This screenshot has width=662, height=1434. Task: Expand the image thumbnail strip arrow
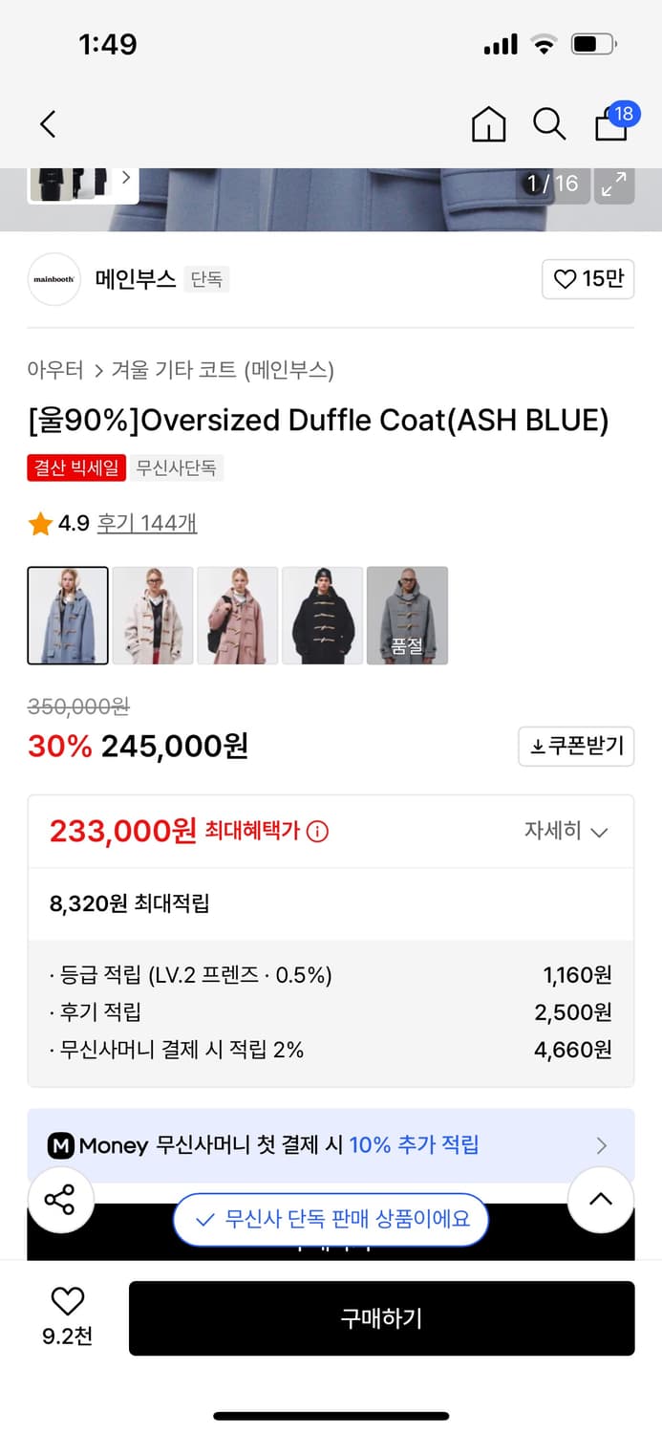click(x=125, y=178)
